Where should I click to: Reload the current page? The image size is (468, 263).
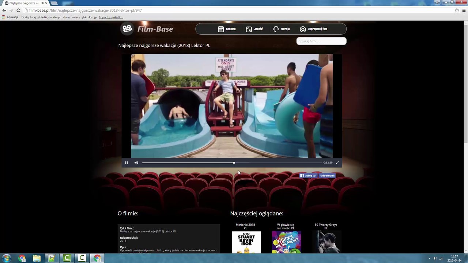[18, 10]
